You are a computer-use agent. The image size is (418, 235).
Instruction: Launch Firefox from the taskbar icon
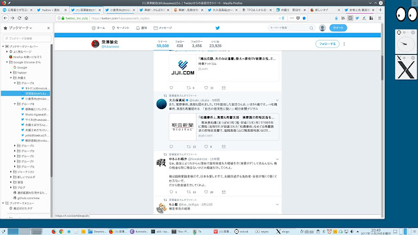54,232
